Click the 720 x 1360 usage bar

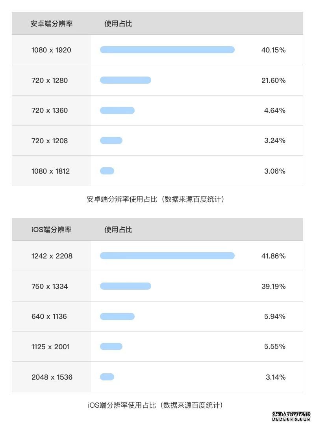tap(117, 110)
